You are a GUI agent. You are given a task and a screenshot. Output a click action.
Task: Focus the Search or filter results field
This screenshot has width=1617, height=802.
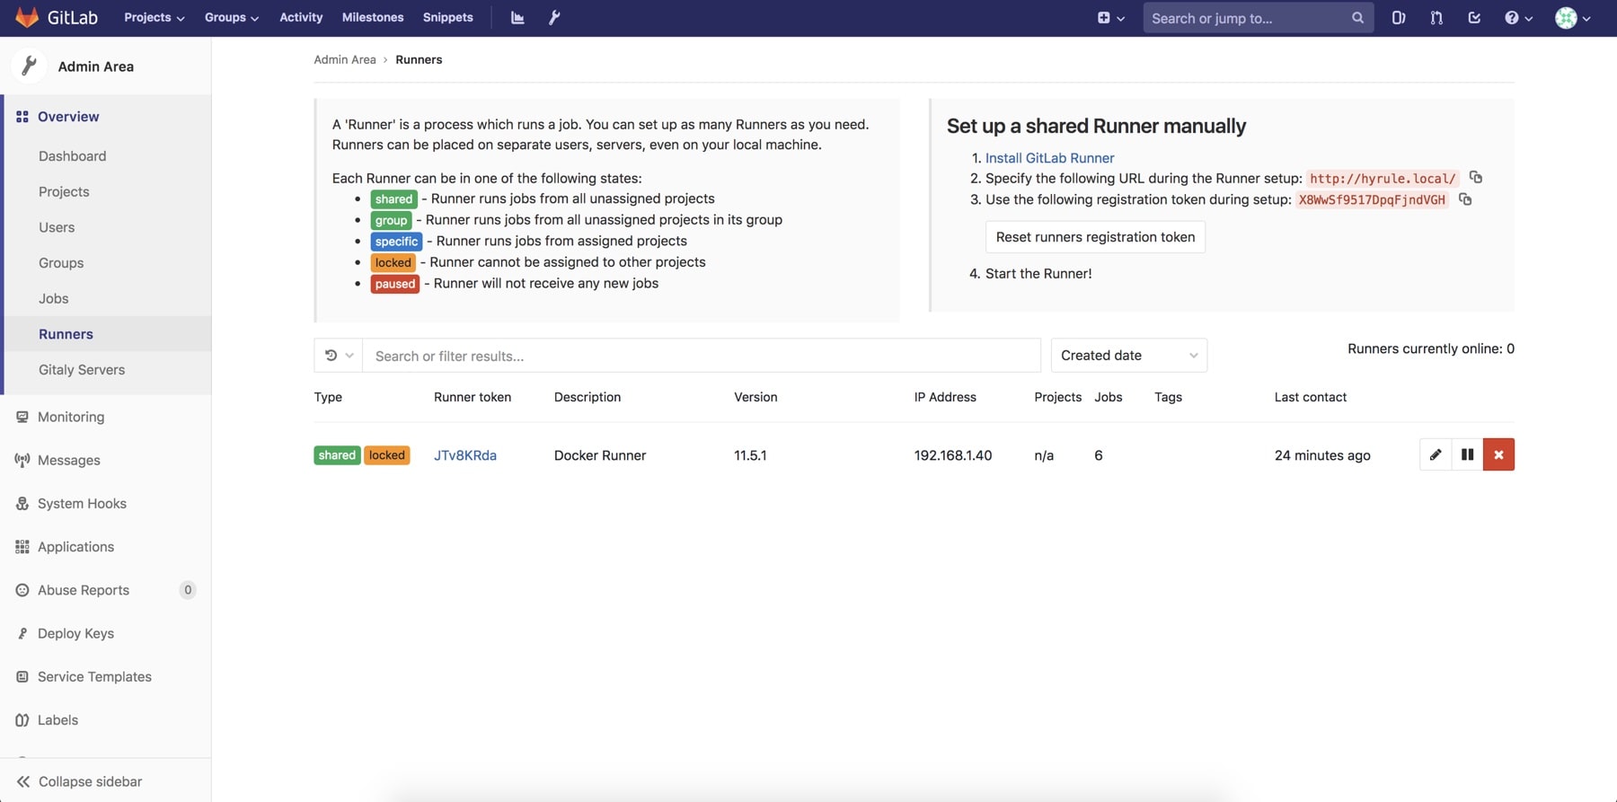(x=702, y=356)
